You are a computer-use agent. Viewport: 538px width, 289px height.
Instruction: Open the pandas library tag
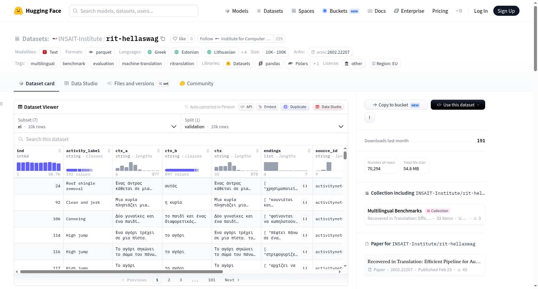[x=269, y=63]
